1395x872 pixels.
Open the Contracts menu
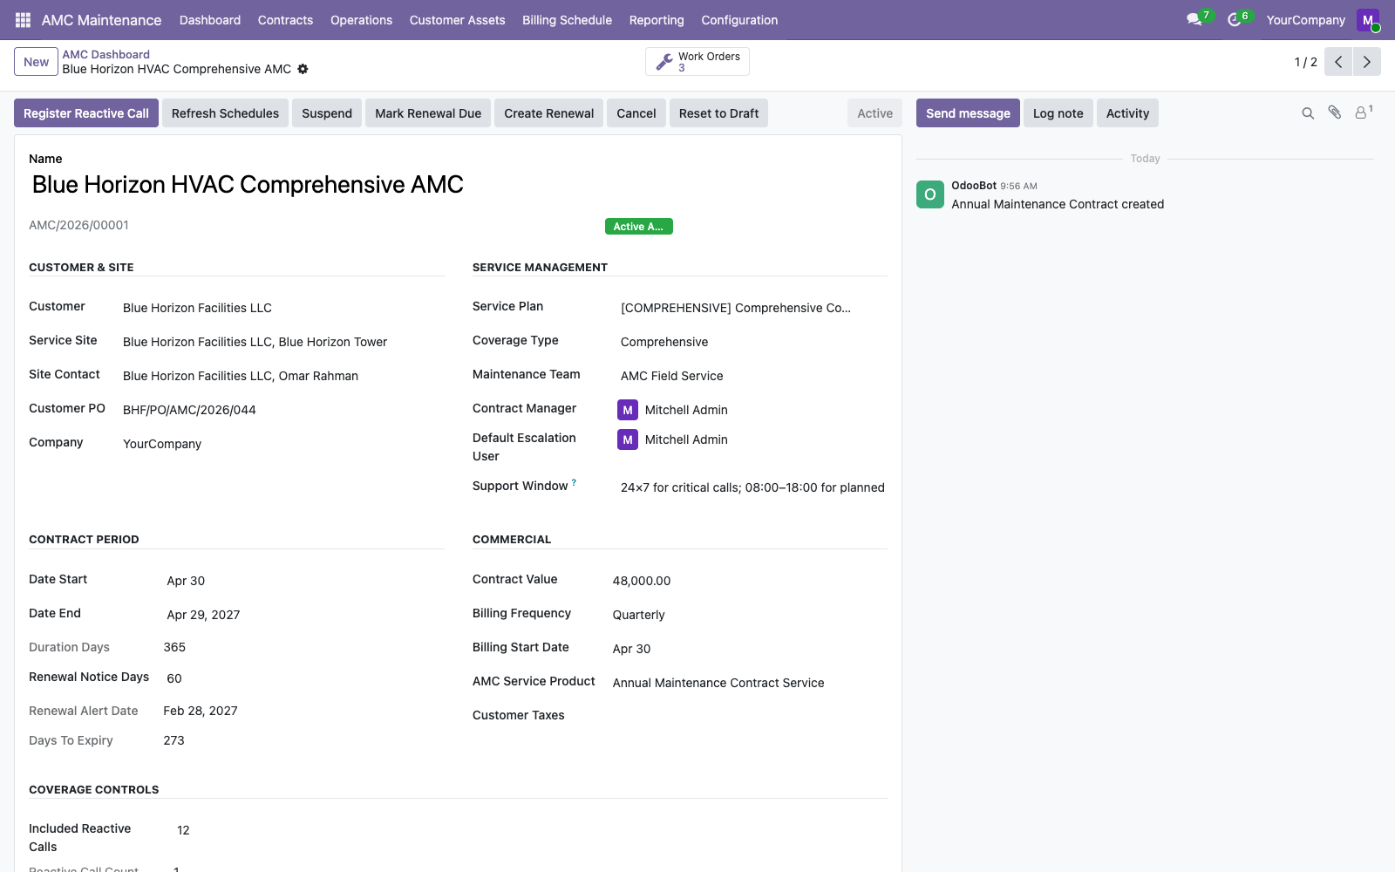285,20
